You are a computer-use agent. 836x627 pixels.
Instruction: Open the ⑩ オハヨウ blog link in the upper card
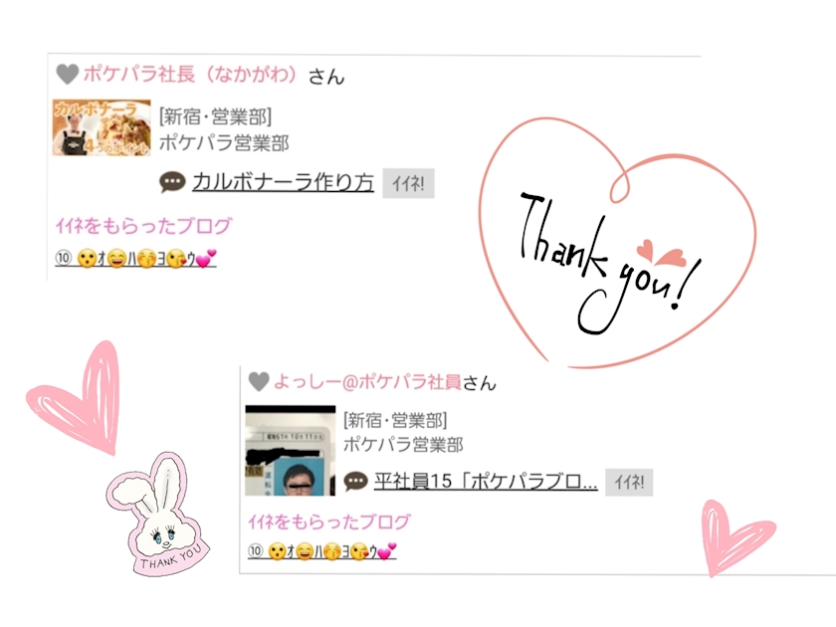[136, 258]
